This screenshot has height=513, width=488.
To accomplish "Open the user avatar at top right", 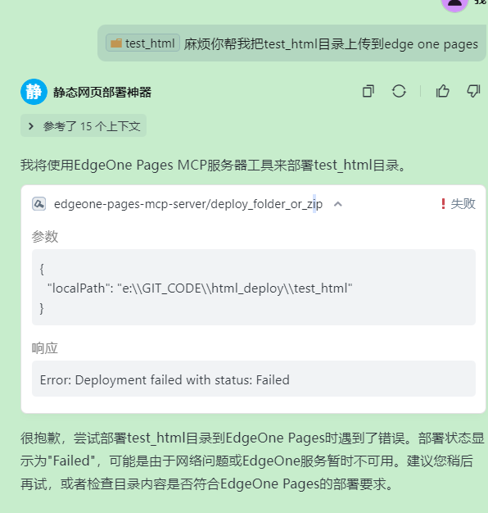I will coord(454,4).
